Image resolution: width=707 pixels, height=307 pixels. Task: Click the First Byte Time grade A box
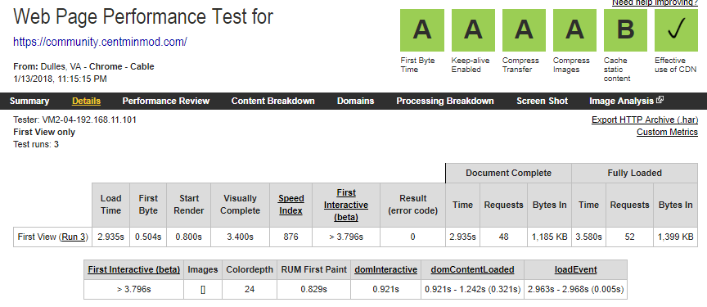[x=422, y=30]
